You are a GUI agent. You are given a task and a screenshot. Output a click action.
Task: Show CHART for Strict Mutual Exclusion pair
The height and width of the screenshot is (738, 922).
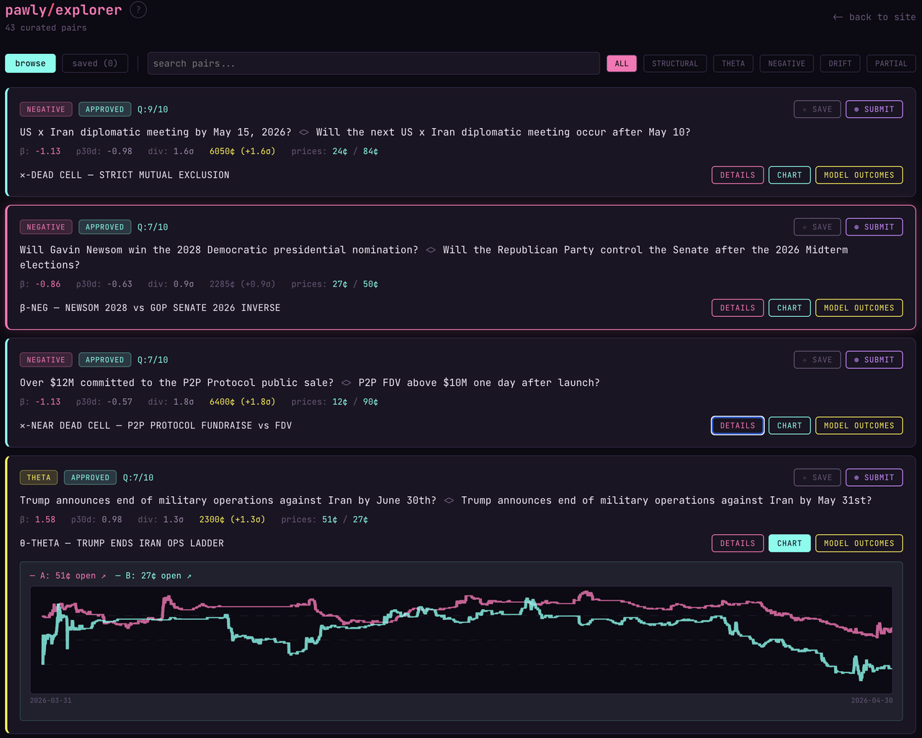[x=789, y=175]
